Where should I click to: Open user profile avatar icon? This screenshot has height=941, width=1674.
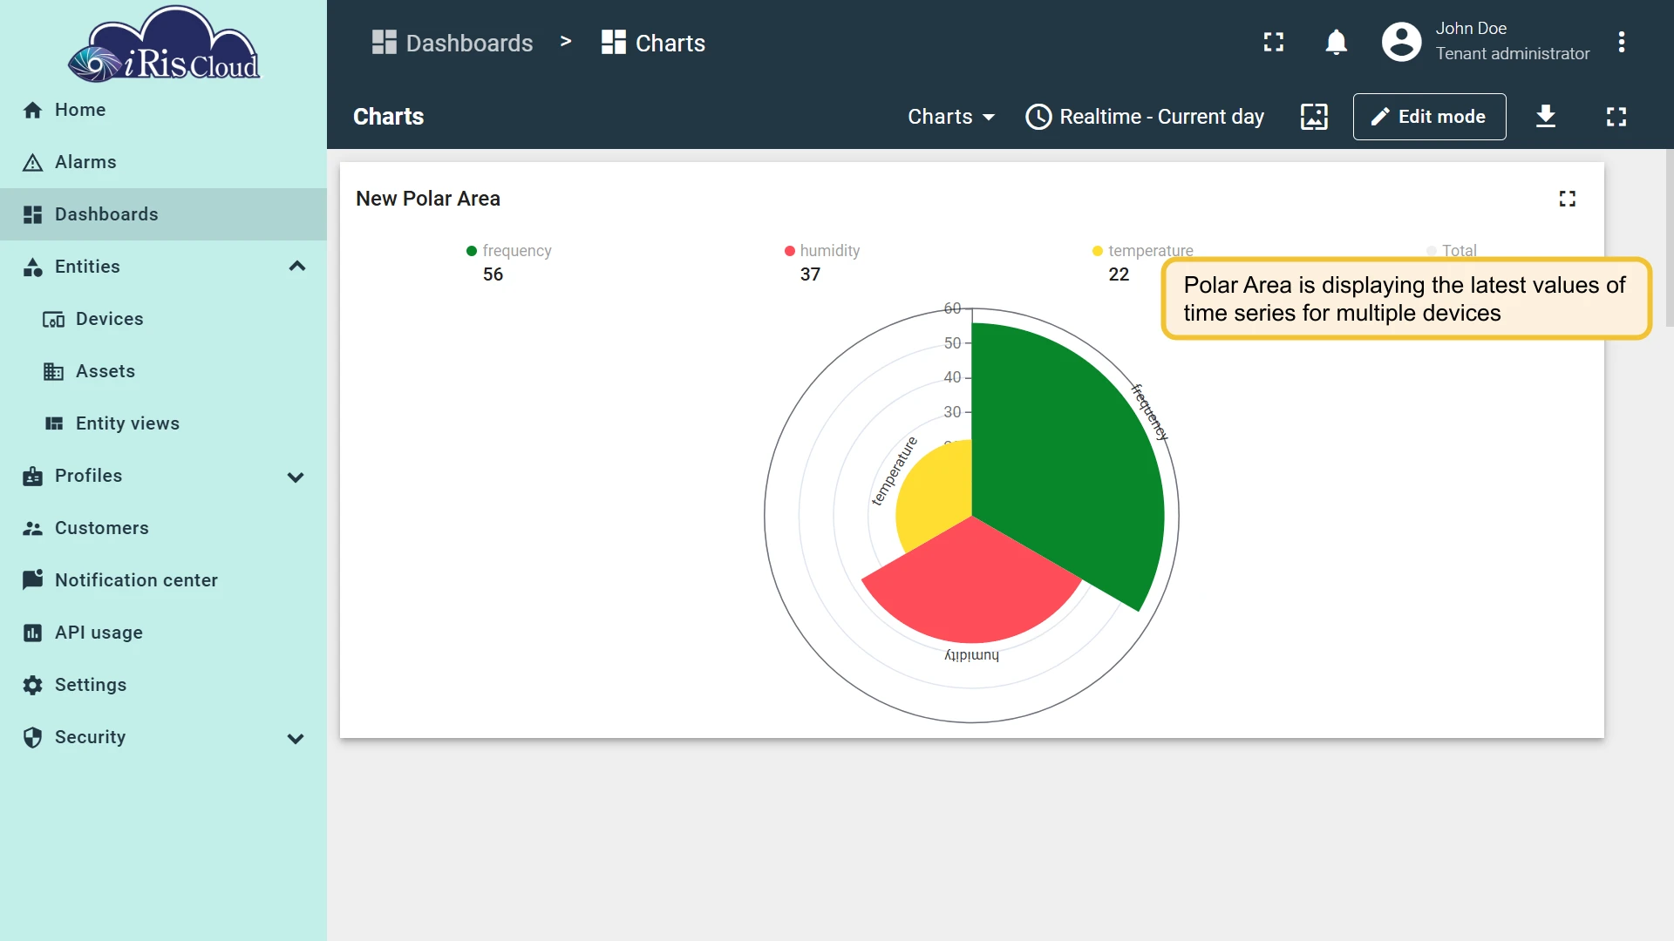click(x=1401, y=42)
